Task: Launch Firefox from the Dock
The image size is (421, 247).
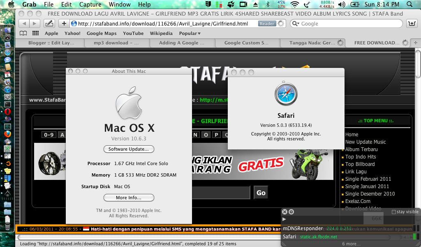Action: click(7, 133)
